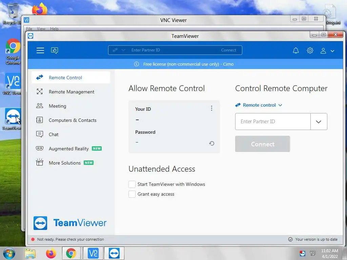Open the TeamViewer hamburger menu
This screenshot has height=260, width=347.
(x=40, y=50)
